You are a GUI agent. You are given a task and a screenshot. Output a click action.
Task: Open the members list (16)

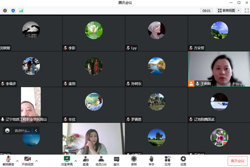pyautogui.click(x=101, y=161)
